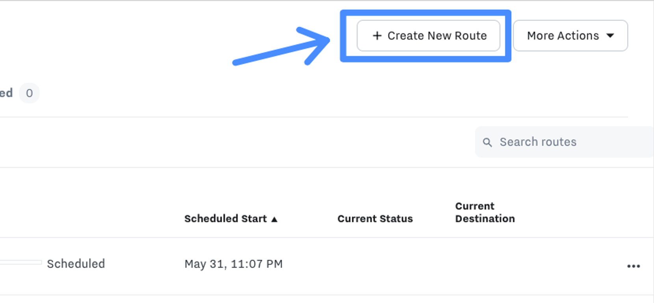This screenshot has width=654, height=303.
Task: Click the May 31, 11:07 PM start time
Action: (x=233, y=264)
